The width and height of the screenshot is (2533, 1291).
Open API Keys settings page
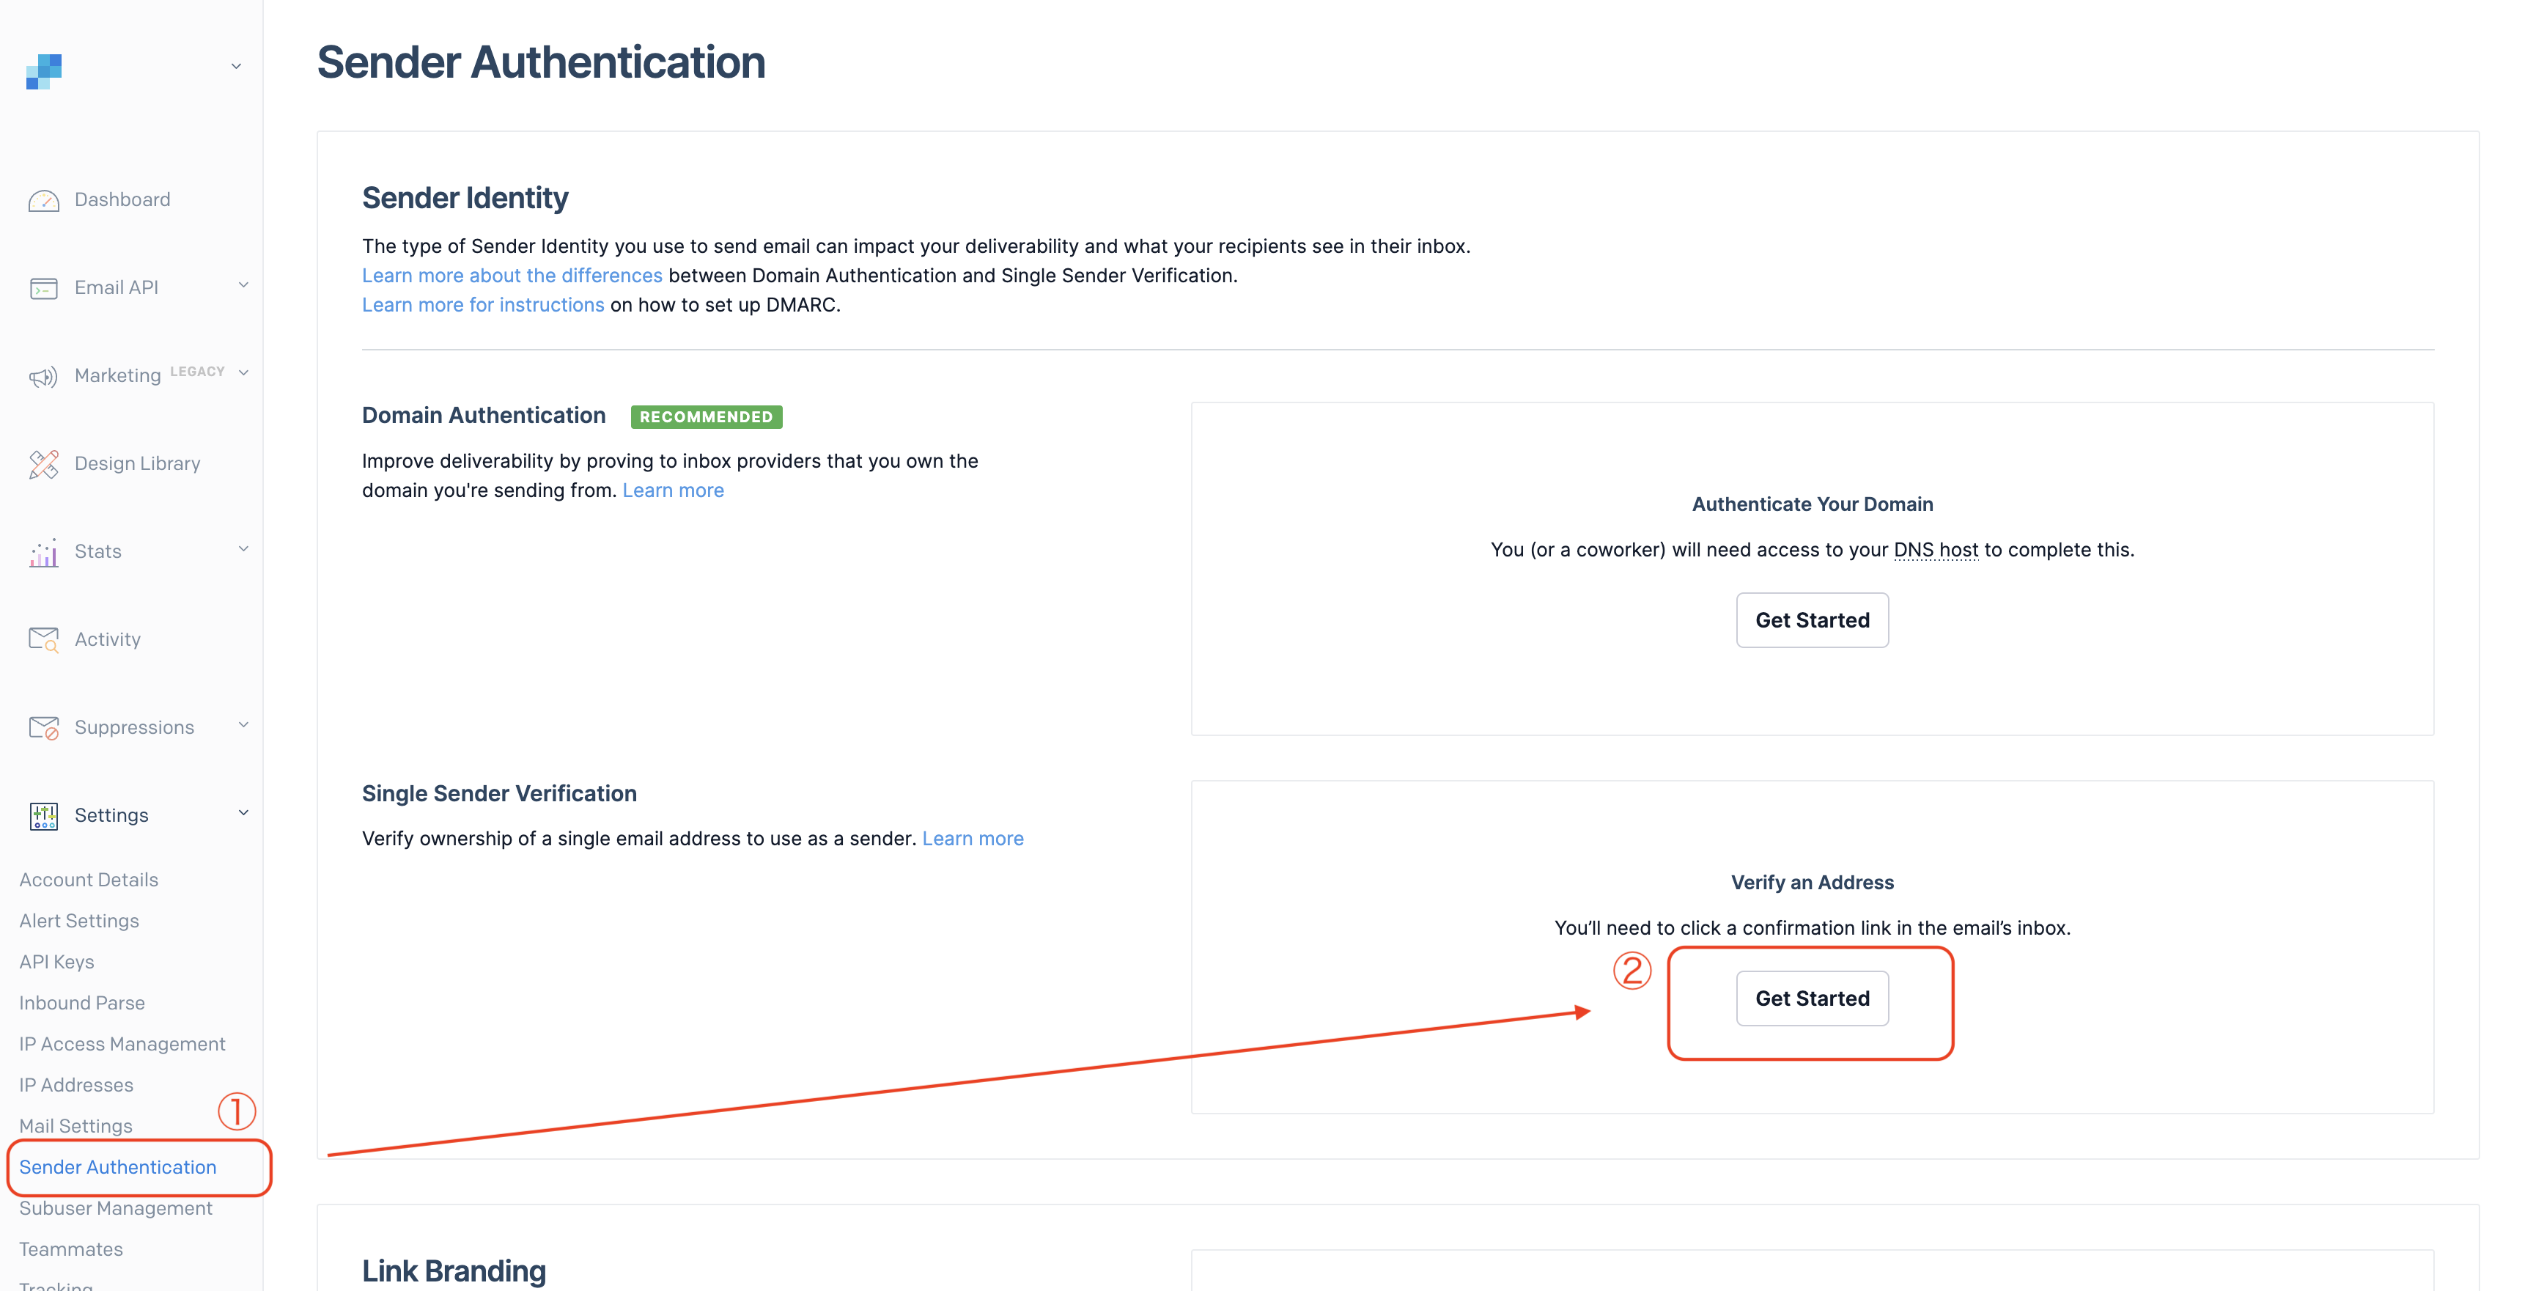pyautogui.click(x=57, y=962)
